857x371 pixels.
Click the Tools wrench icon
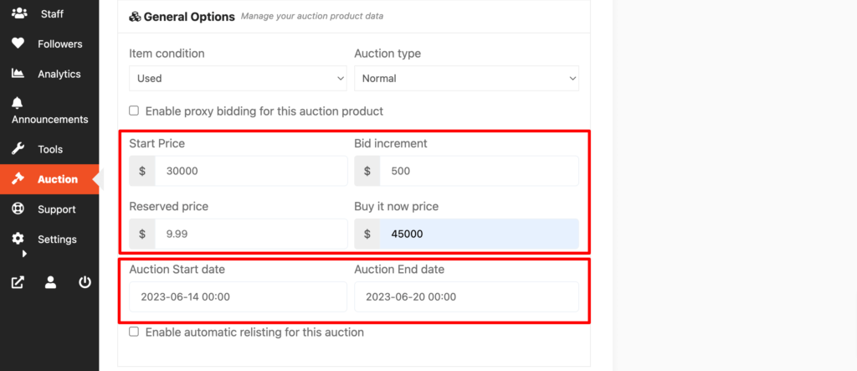18,149
